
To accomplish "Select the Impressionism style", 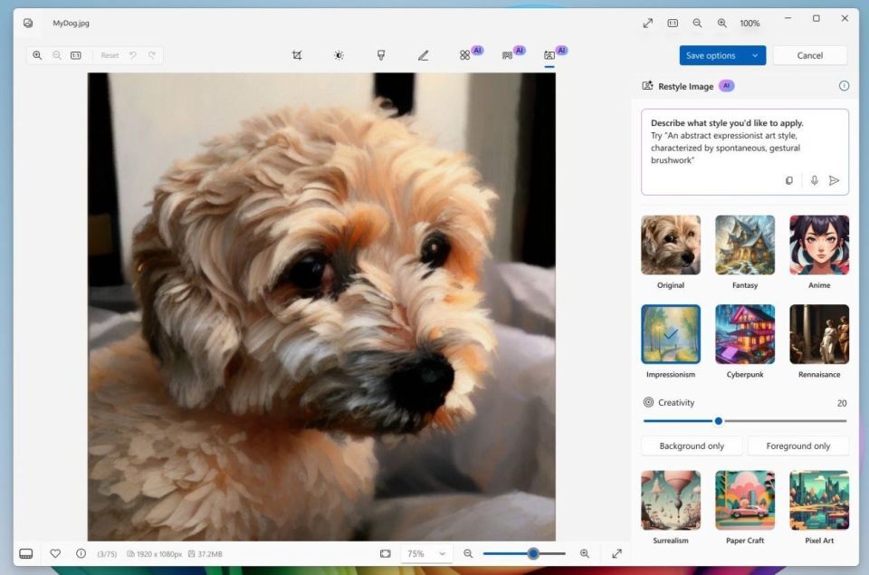I will (x=671, y=334).
